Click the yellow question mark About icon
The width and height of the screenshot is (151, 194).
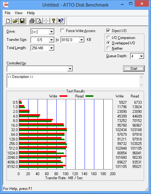point(54,21)
